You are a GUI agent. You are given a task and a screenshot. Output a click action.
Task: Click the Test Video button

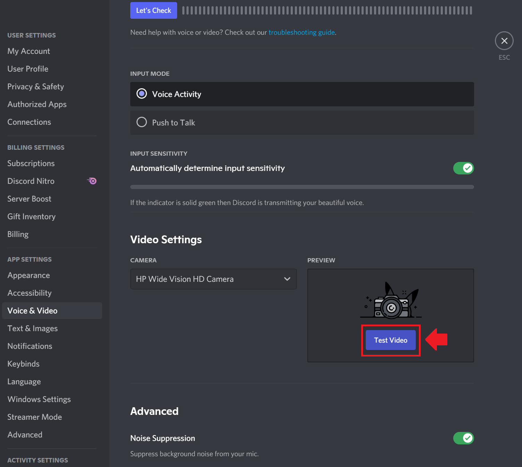(390, 340)
